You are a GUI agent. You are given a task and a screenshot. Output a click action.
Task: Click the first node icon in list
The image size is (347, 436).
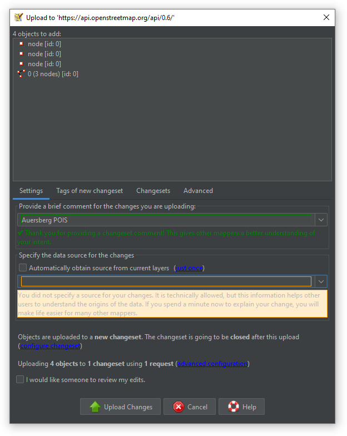click(21, 44)
